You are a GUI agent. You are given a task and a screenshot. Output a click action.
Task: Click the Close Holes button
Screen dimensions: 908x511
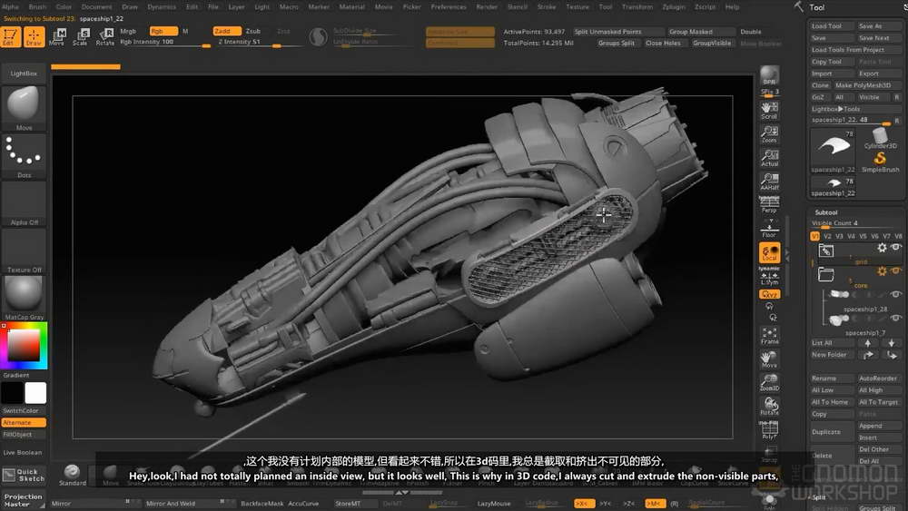(663, 43)
